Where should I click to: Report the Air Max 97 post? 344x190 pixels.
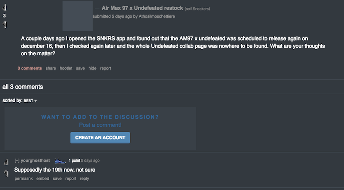106,68
